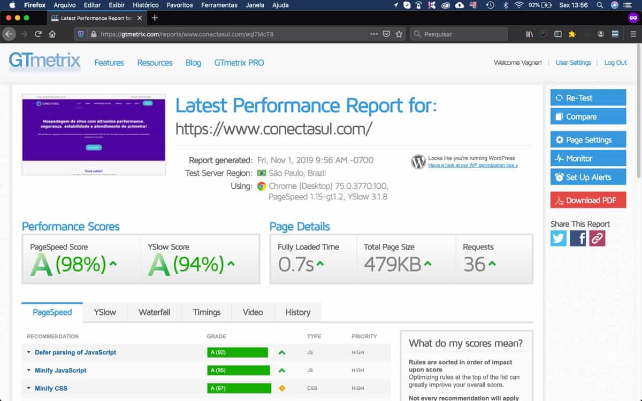The image size is (642, 401).
Task: Open User Settings link
Action: [573, 63]
